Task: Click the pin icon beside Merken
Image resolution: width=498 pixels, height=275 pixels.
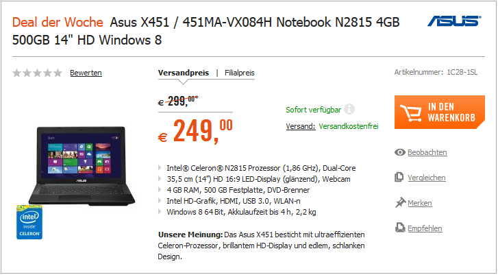Action: [400, 202]
